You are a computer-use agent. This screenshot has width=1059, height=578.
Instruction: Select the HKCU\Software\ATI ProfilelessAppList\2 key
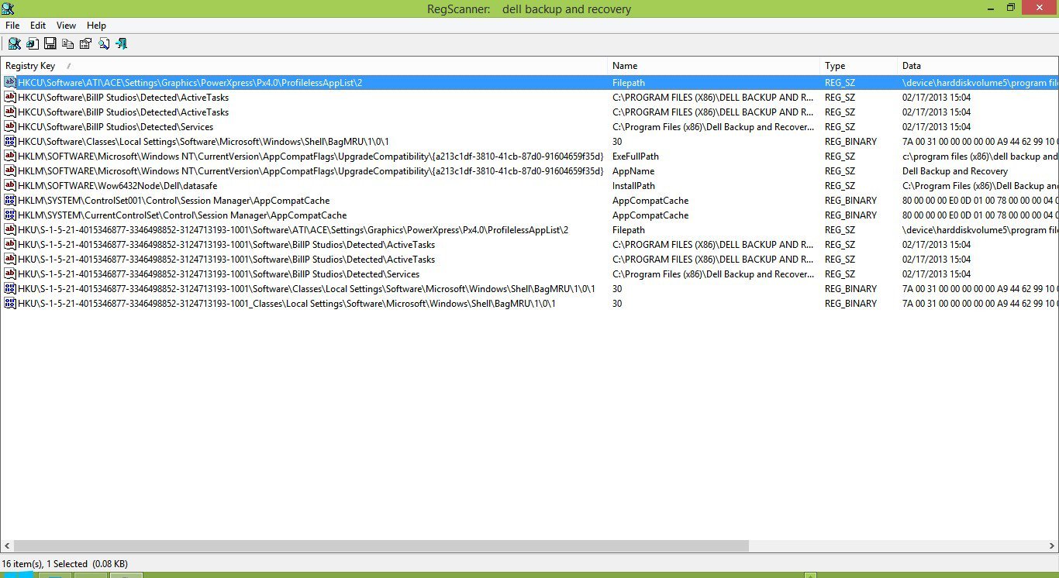[190, 82]
